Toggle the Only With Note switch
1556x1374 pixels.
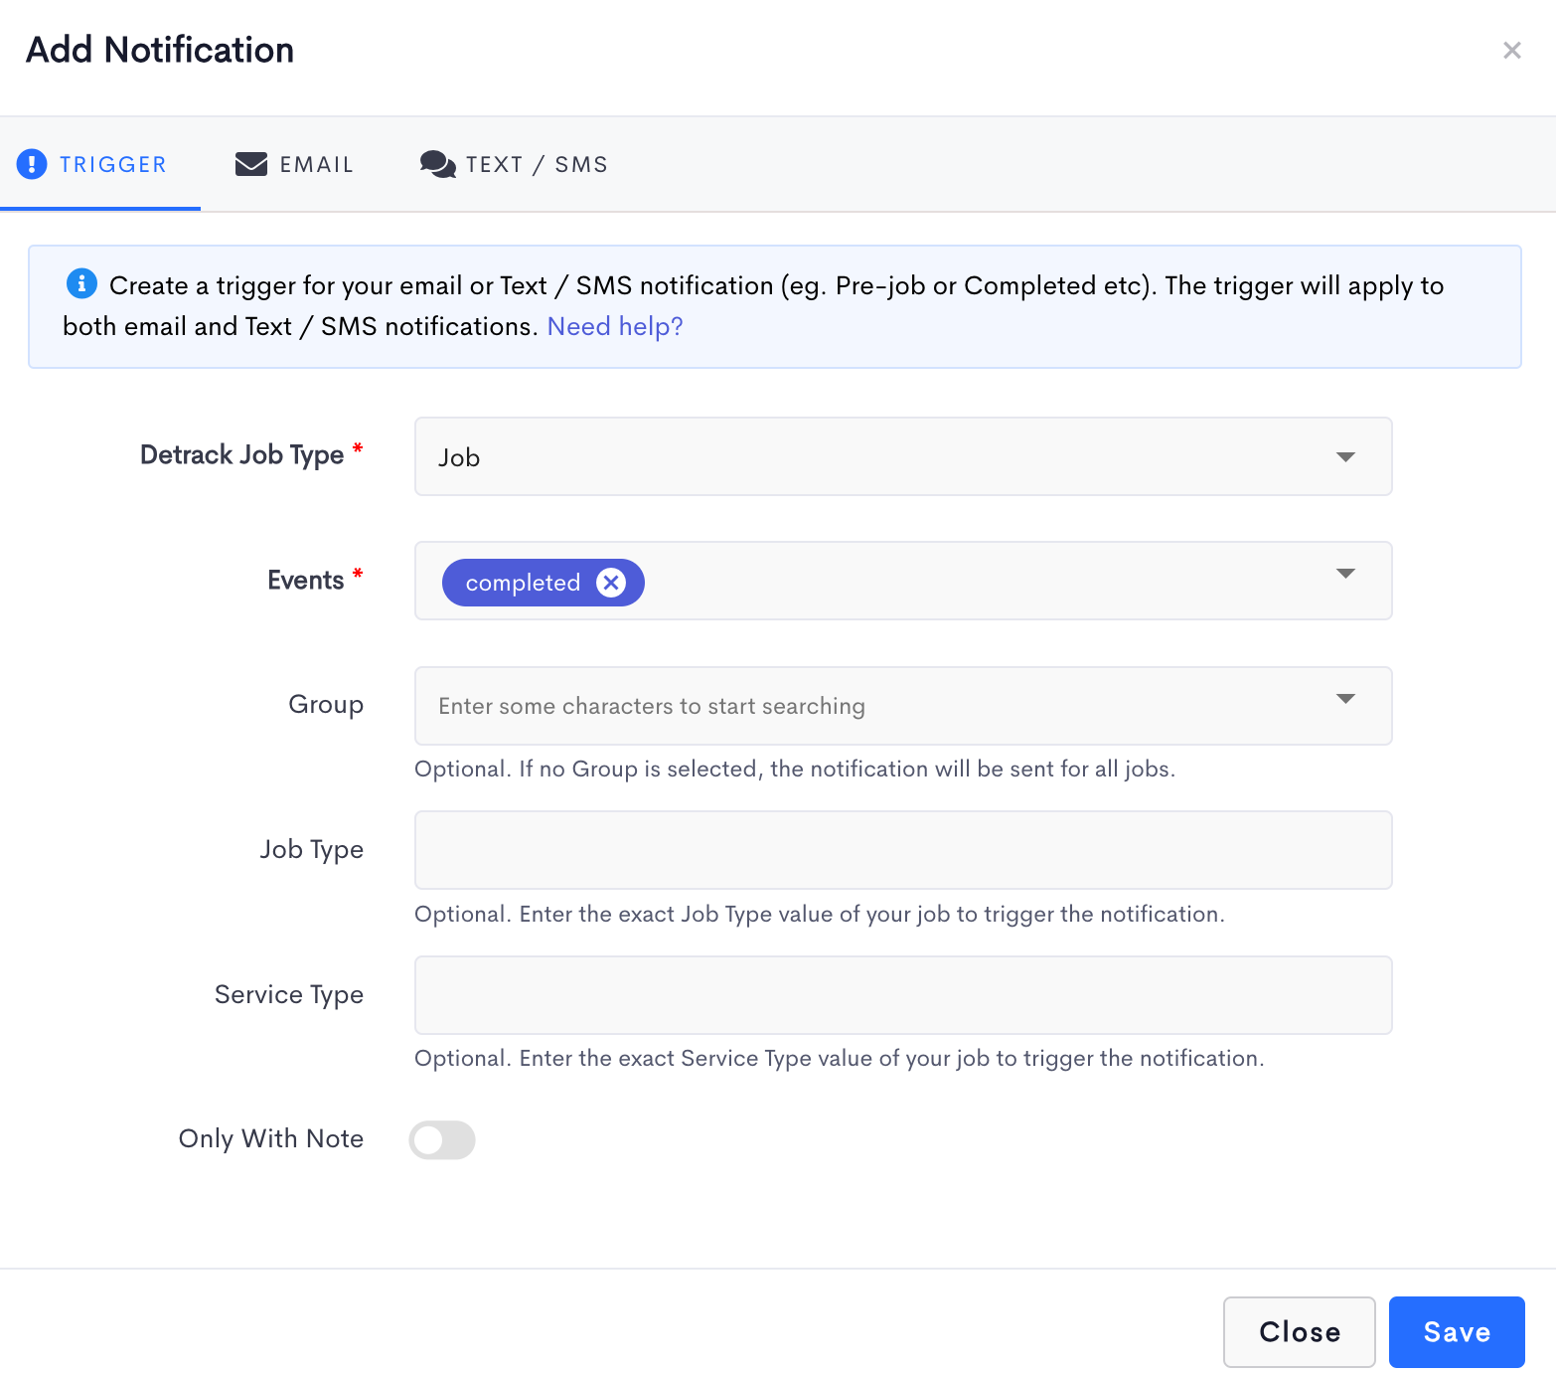[x=442, y=1139]
